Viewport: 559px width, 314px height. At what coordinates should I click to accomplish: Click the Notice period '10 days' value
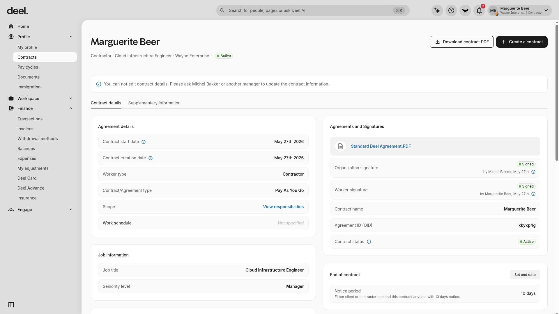pyautogui.click(x=528, y=293)
